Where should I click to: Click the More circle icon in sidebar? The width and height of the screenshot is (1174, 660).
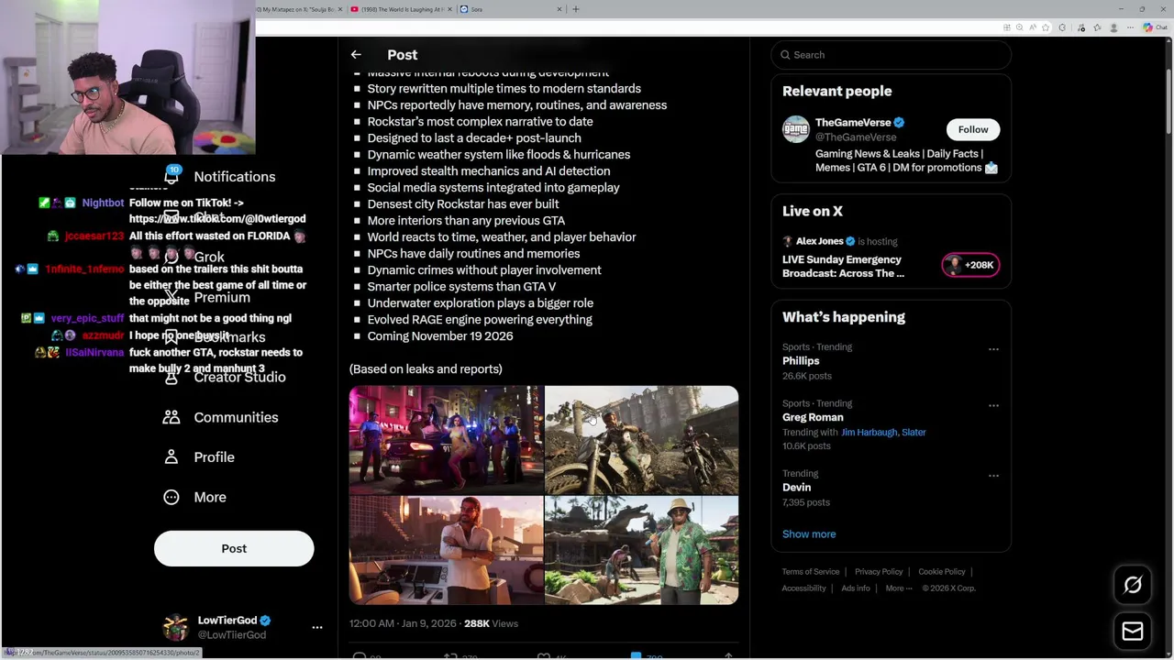172,497
